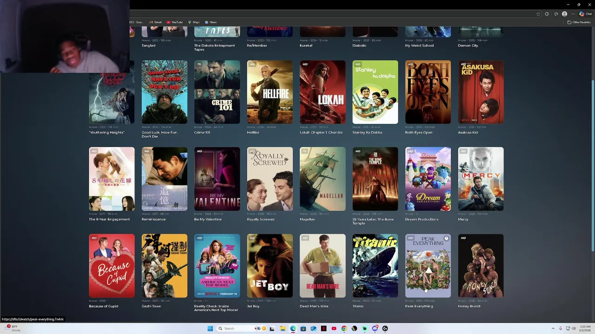Open the Honey Bunch poster
595x334 pixels.
click(481, 266)
